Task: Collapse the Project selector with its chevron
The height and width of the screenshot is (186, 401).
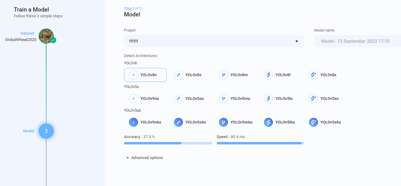Action: (x=296, y=41)
